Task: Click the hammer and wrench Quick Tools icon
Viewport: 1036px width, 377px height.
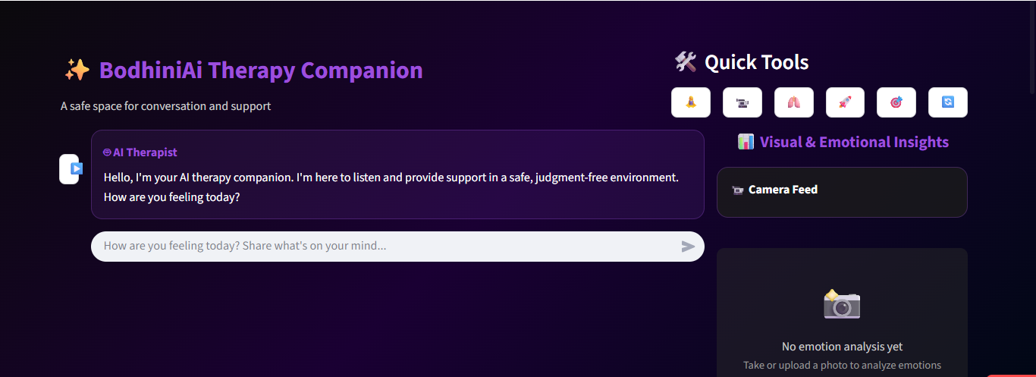Action: coord(686,62)
